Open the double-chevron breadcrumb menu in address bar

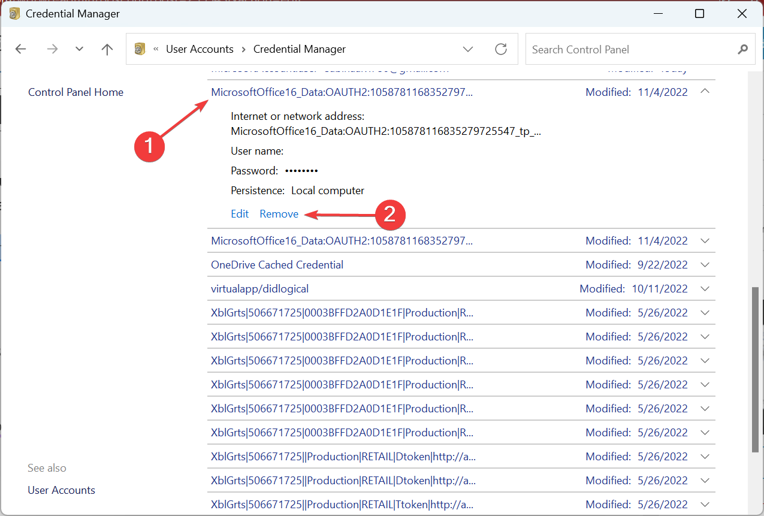click(x=156, y=49)
